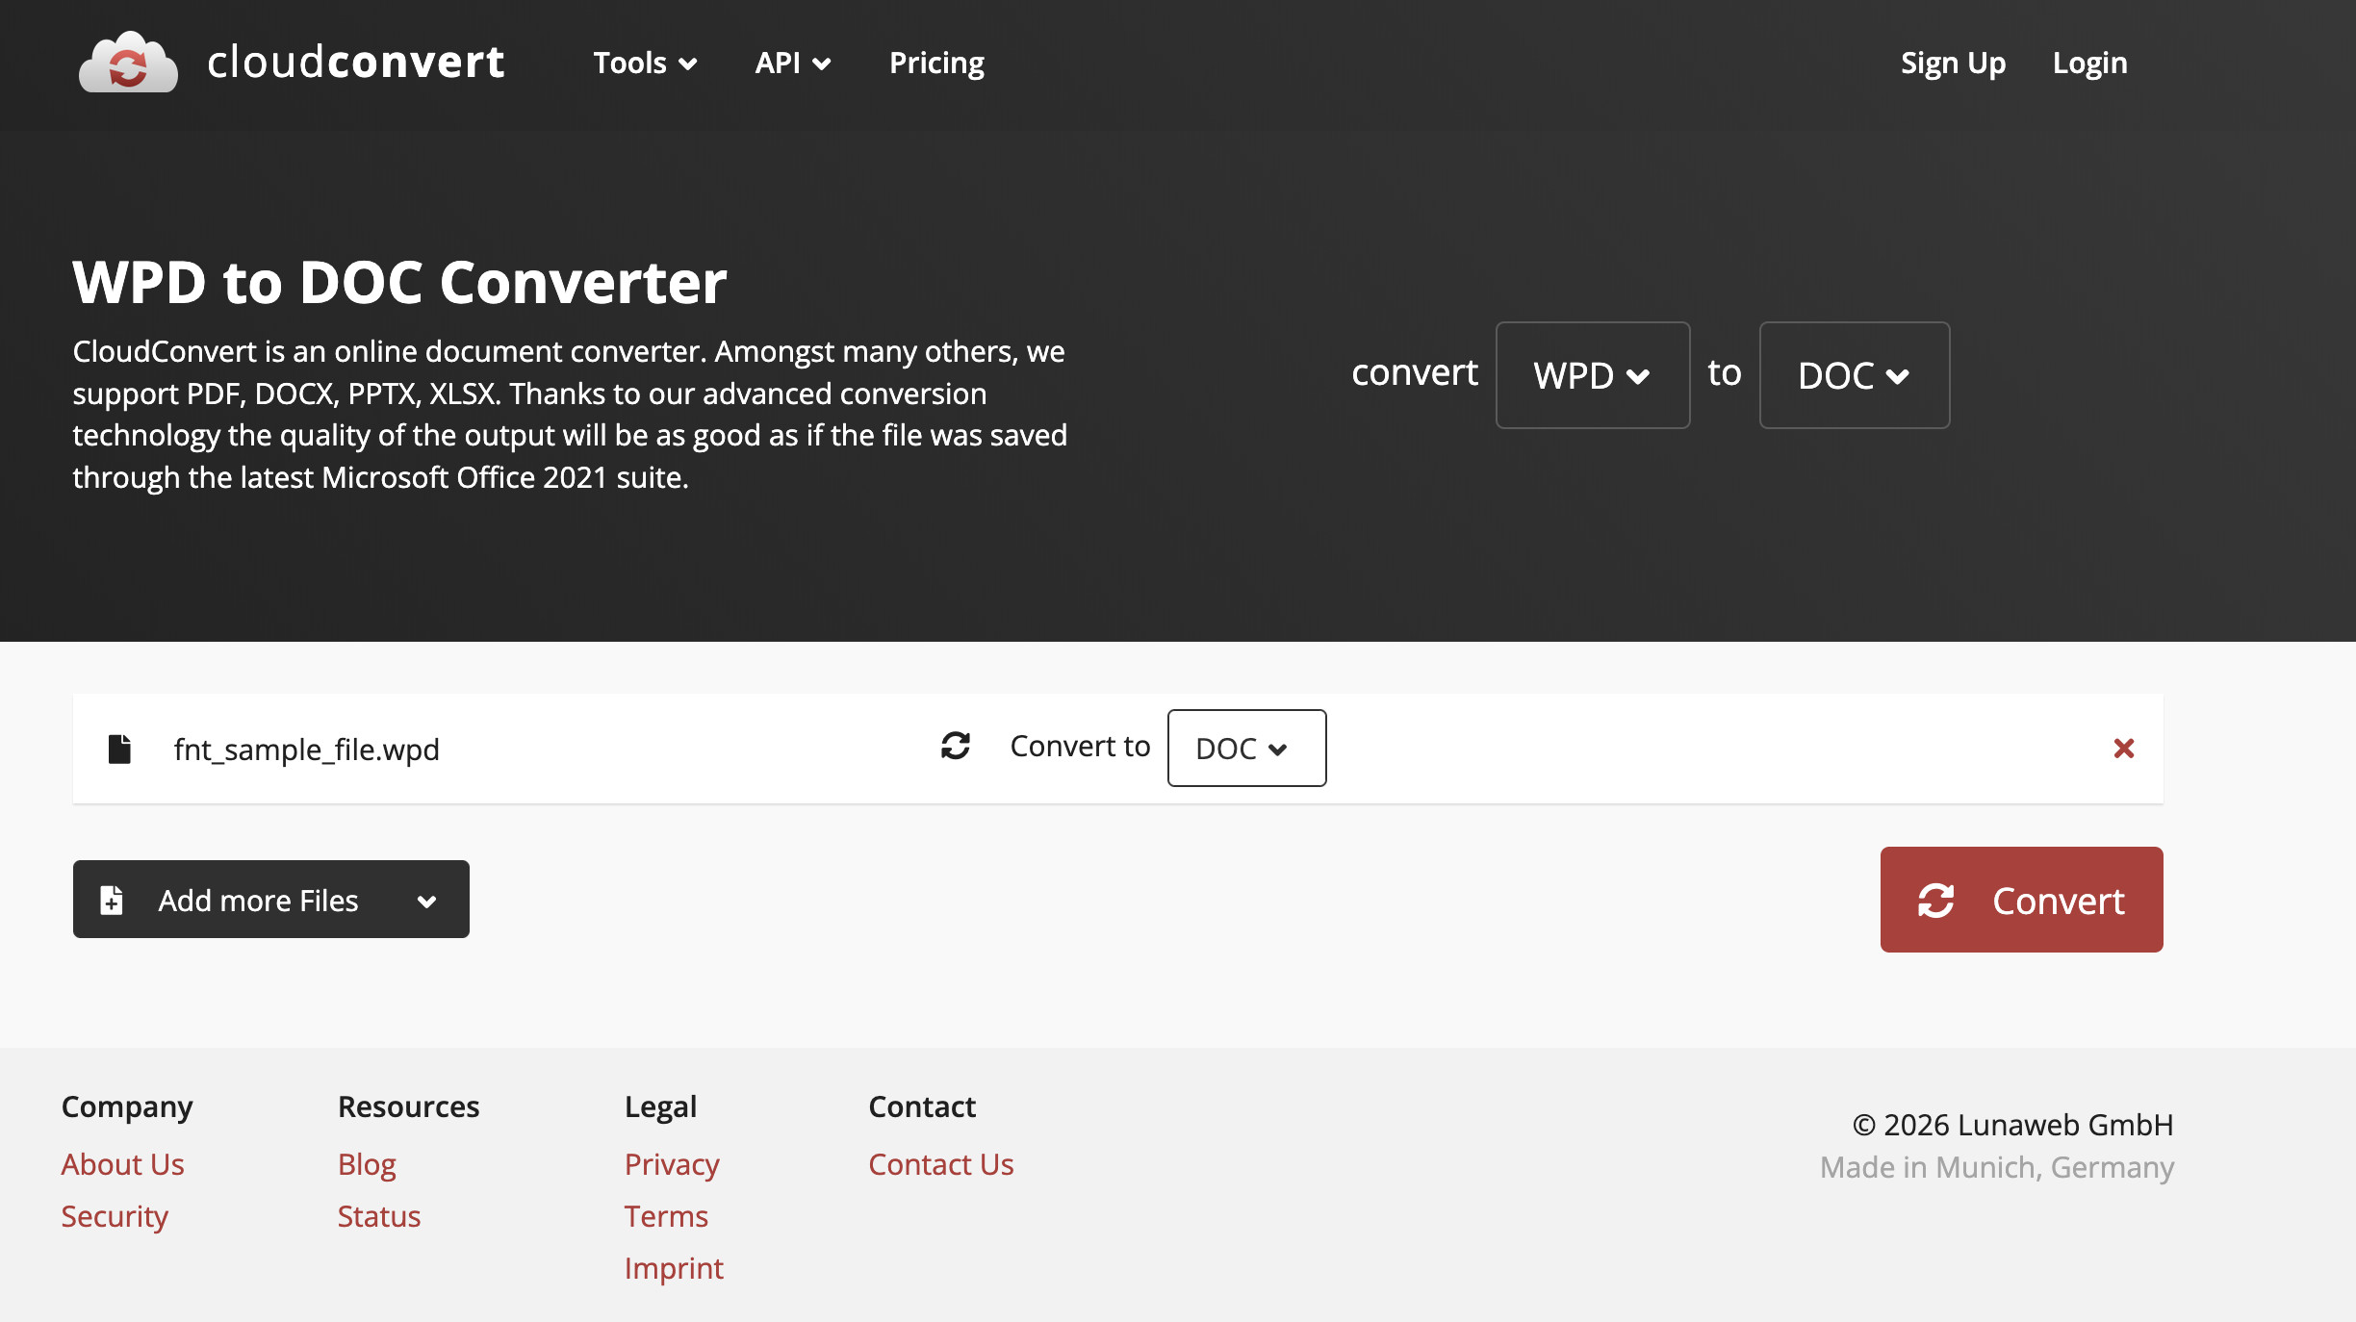Click the Login link
Screen dimensions: 2356x1322
[x=2089, y=63]
